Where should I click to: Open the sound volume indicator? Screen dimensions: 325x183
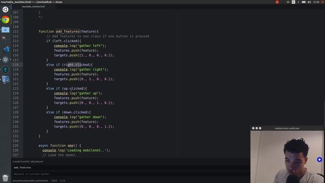pyautogui.click(x=309, y=2)
